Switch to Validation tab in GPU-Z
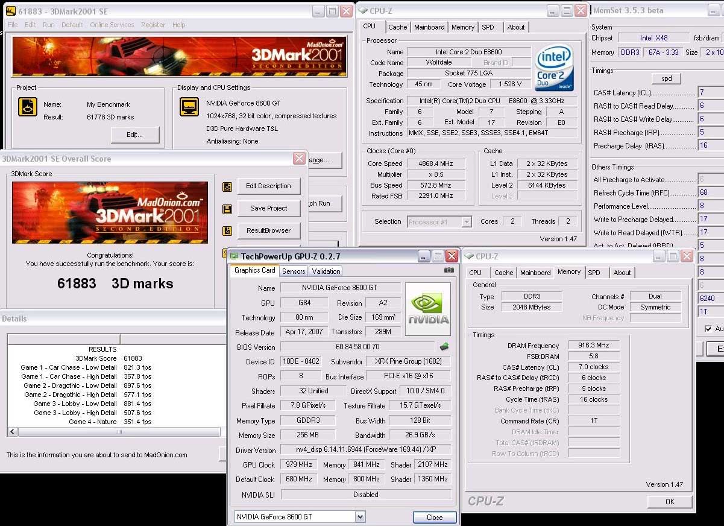724x526 pixels. 326,271
